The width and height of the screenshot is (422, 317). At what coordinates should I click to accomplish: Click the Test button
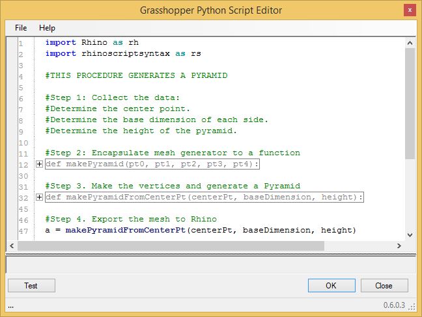[x=31, y=286]
